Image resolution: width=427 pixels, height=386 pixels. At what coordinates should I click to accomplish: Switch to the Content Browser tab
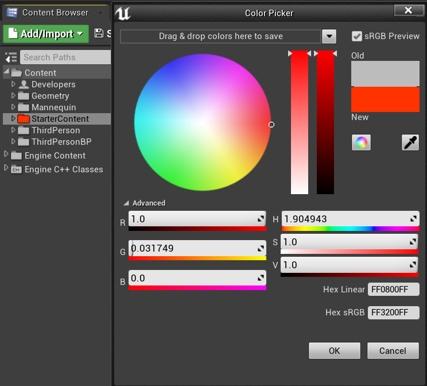pyautogui.click(x=55, y=13)
